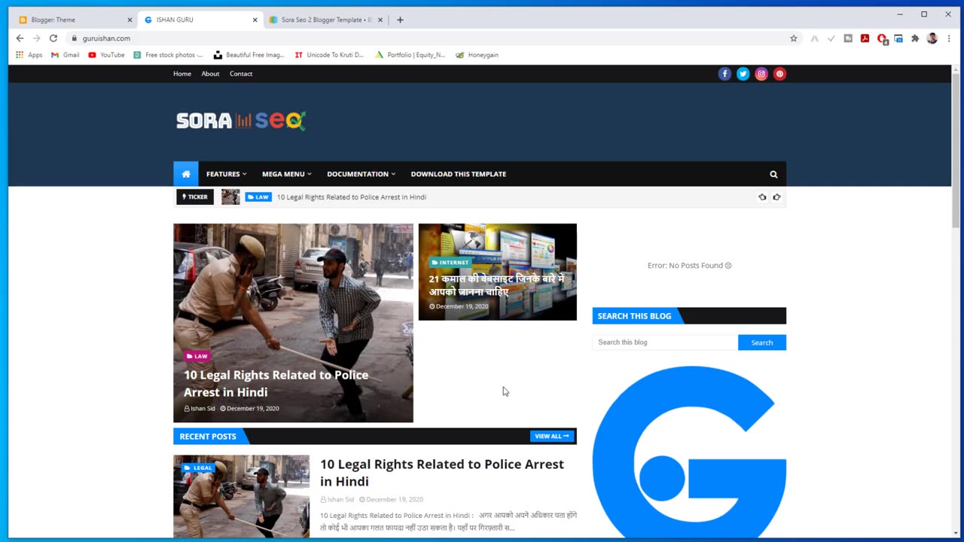Image resolution: width=964 pixels, height=542 pixels.
Task: Expand the Features dropdown menu
Action: (226, 174)
